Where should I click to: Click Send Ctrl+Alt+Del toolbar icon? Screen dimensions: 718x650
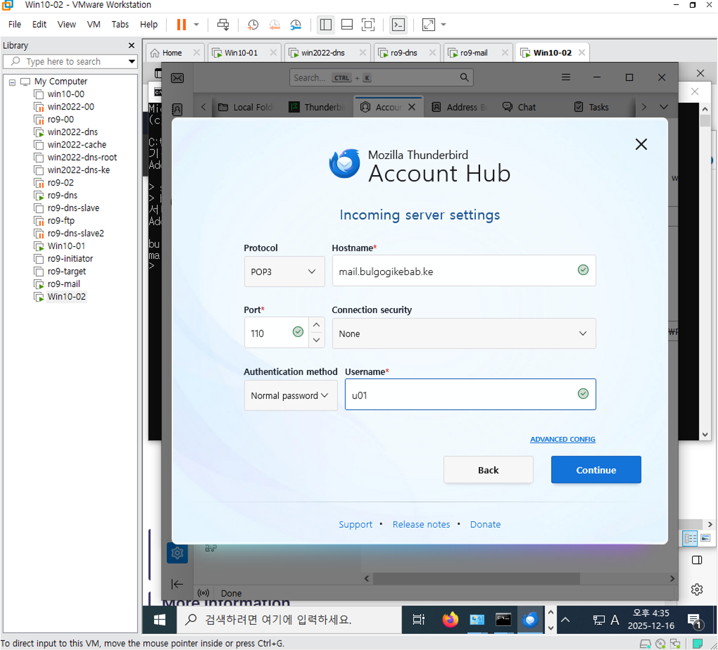point(223,25)
